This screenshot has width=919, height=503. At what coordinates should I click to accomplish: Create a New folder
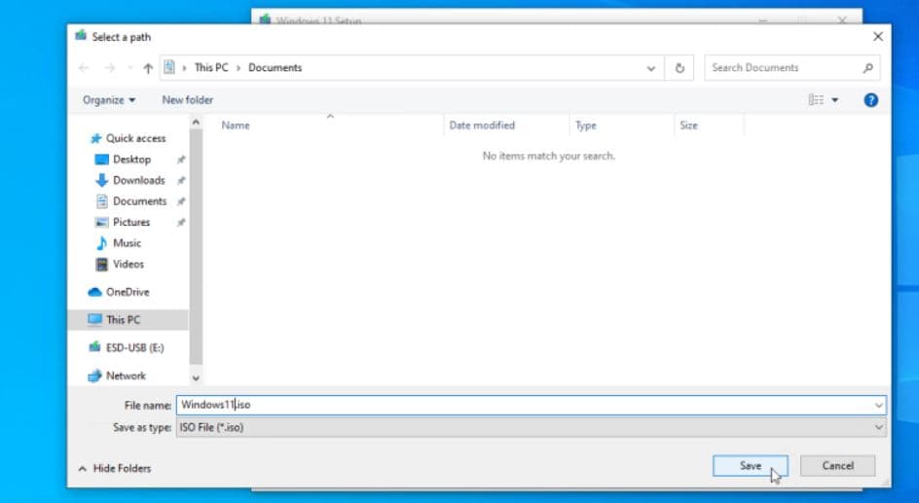188,100
